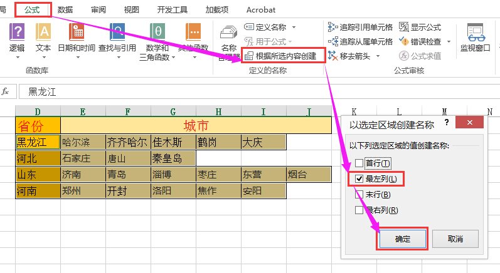Switch to the Review (审阅) tab
500x273 pixels.
pyautogui.click(x=98, y=10)
